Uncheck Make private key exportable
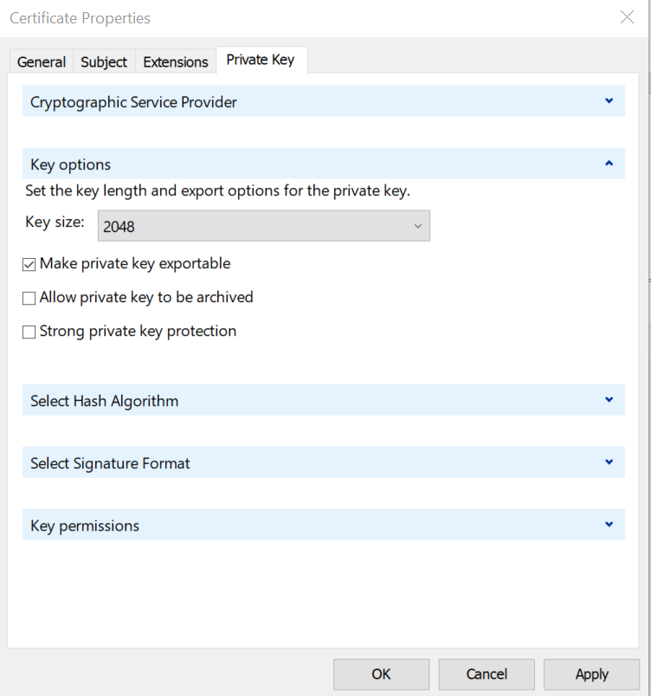This screenshot has width=651, height=696. (29, 263)
